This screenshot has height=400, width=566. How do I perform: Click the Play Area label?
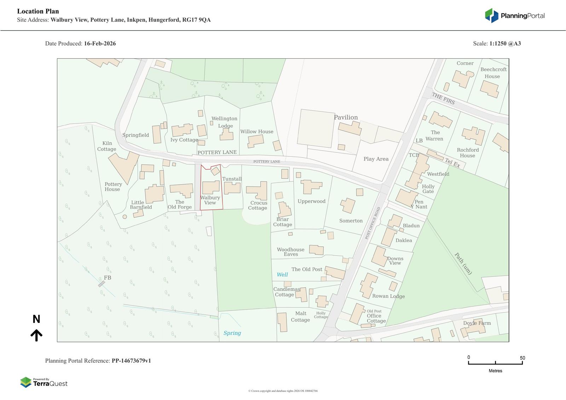pos(376,159)
